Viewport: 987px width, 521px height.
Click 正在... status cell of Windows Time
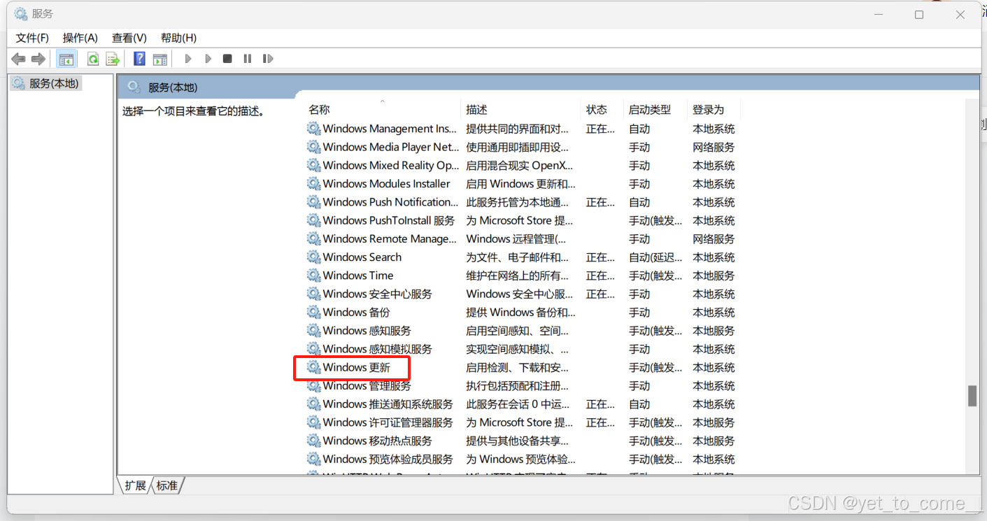(600, 276)
